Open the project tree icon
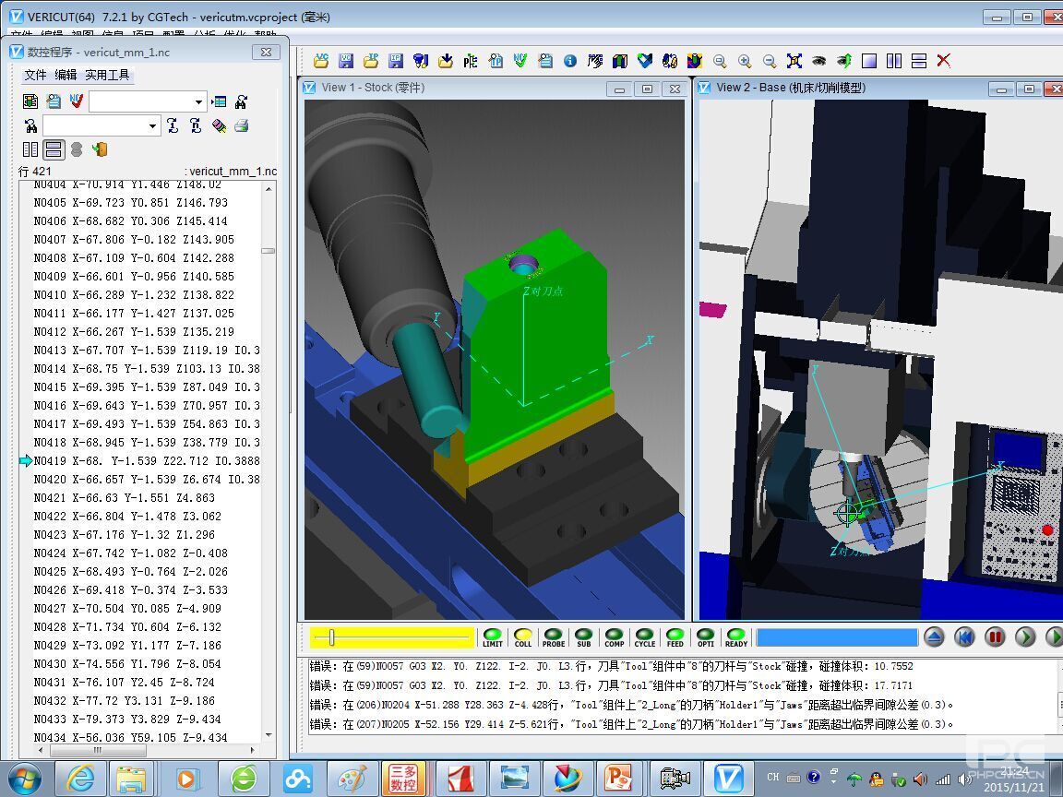This screenshot has width=1063, height=797. [471, 61]
